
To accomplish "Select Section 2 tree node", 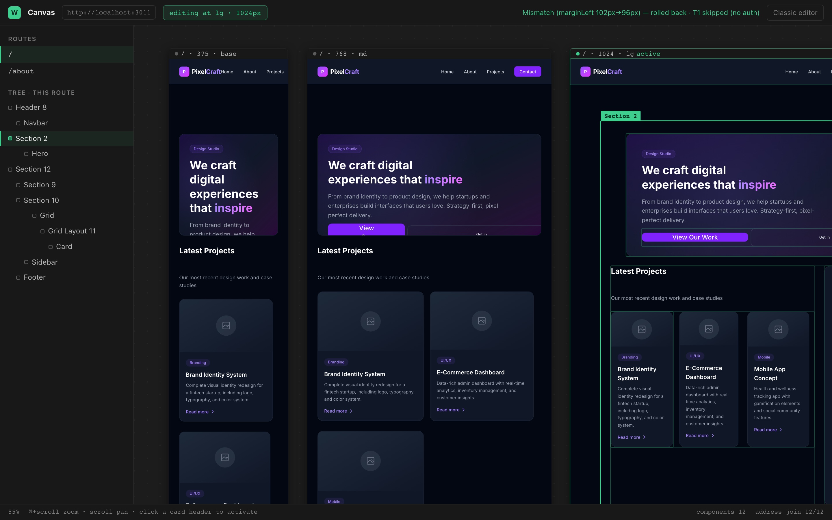I will coord(67,139).
